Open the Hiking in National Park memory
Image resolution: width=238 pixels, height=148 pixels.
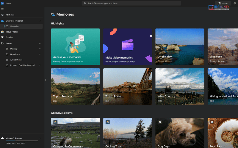pyautogui.click(x=223, y=86)
